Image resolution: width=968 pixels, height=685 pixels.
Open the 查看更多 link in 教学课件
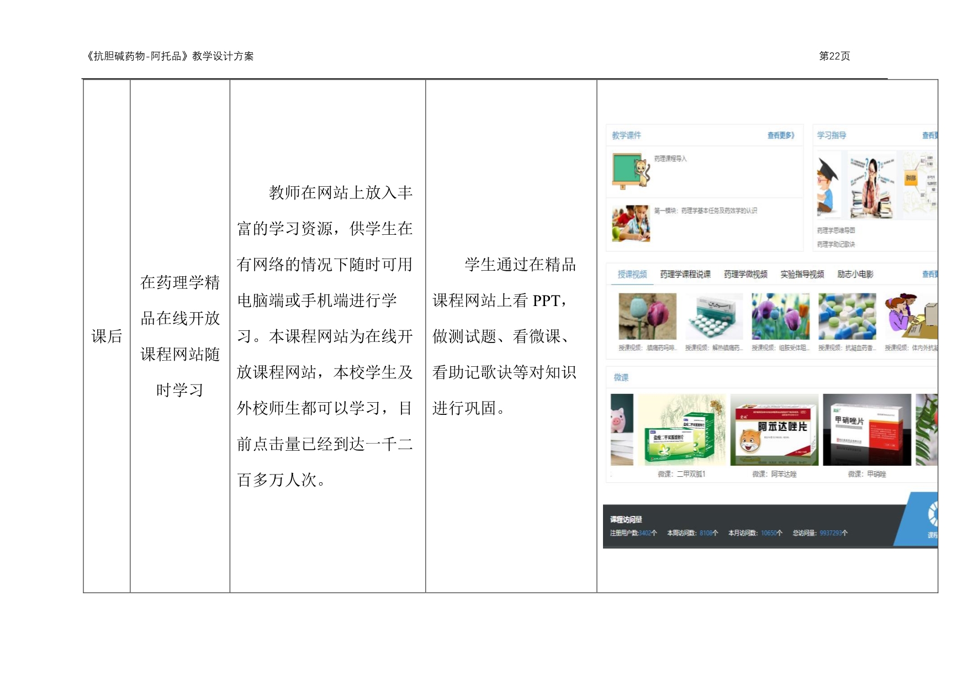[780, 135]
